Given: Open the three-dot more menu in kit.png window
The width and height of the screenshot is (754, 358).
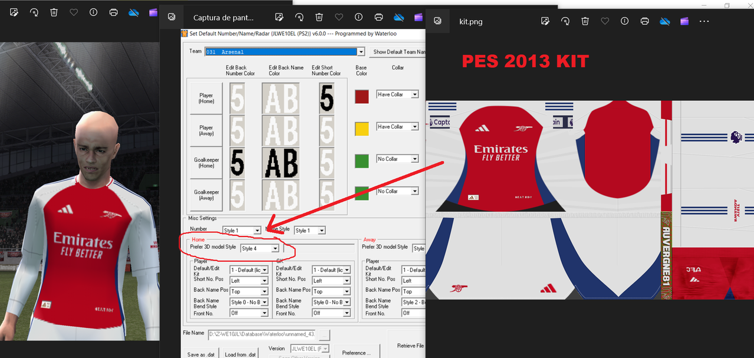Looking at the screenshot, I should pyautogui.click(x=704, y=21).
